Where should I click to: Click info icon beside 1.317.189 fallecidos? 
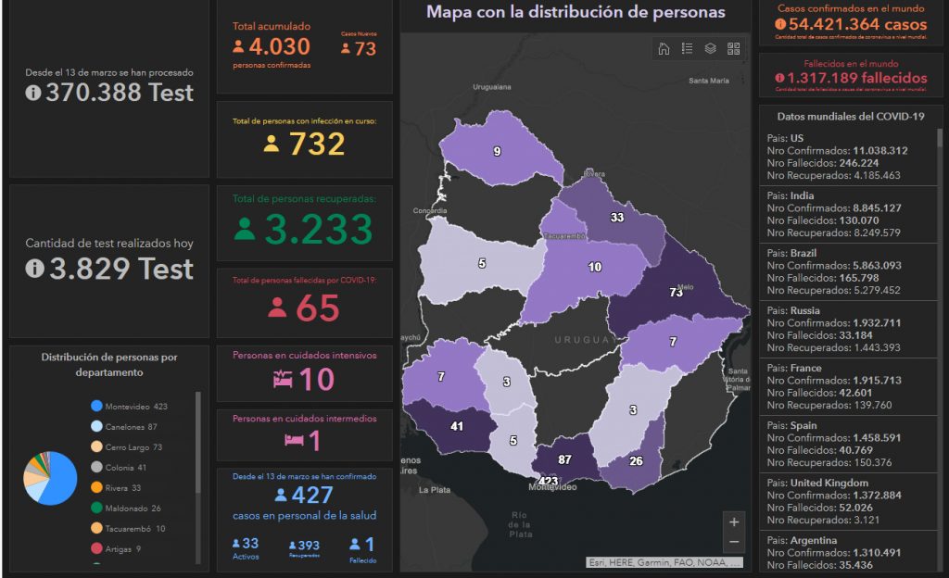point(779,79)
